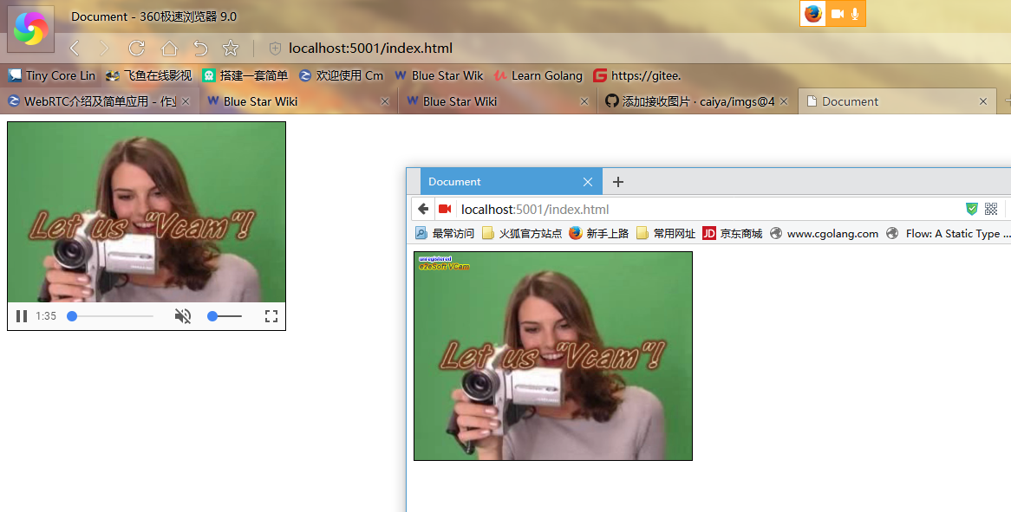Click green shield icon in Firefox address bar
The image size is (1011, 512).
tap(972, 209)
